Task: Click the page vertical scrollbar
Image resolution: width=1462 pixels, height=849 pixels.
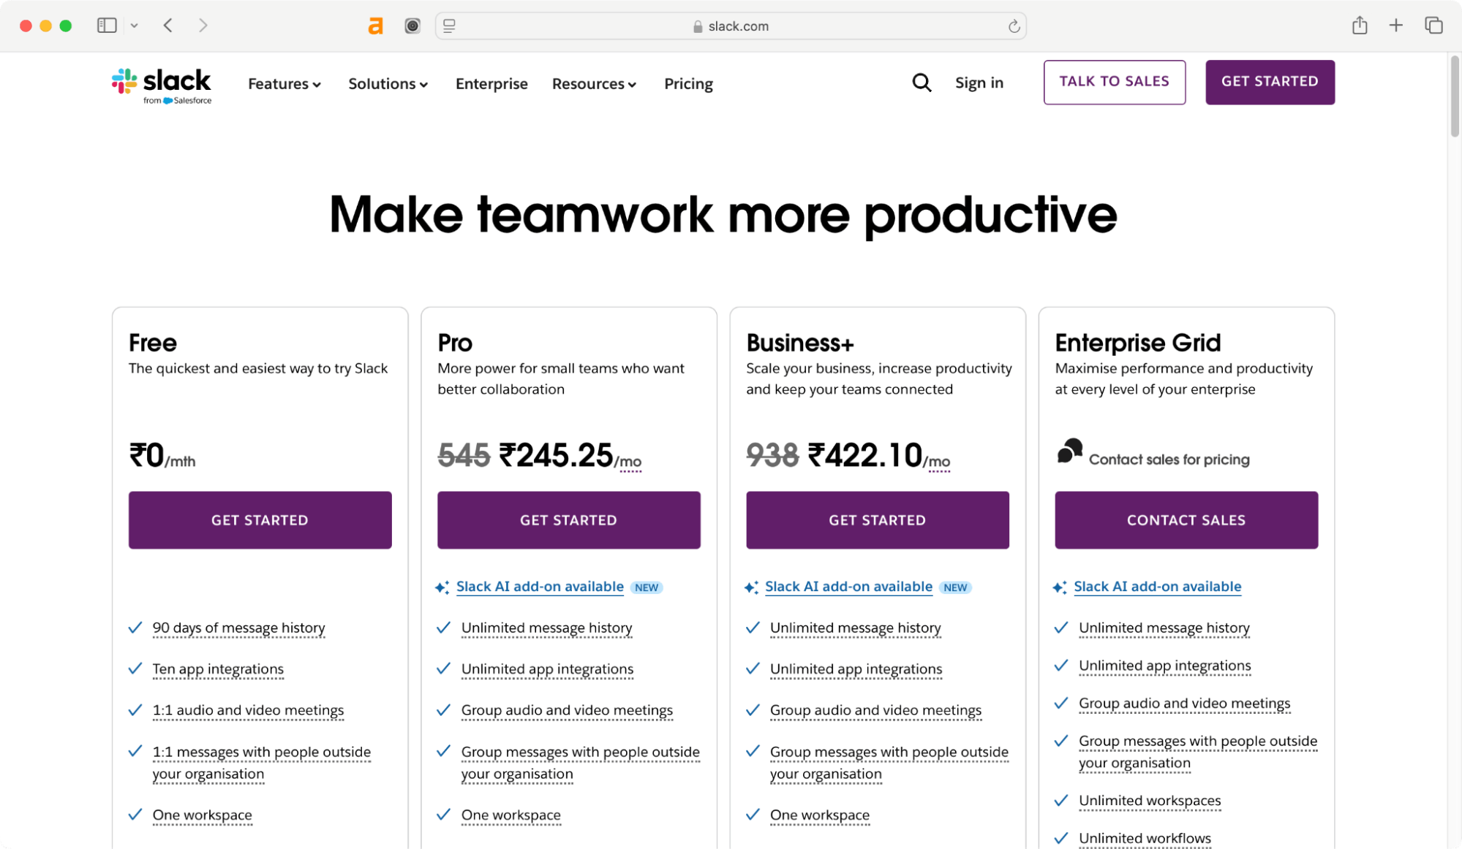Action: coord(1454,96)
